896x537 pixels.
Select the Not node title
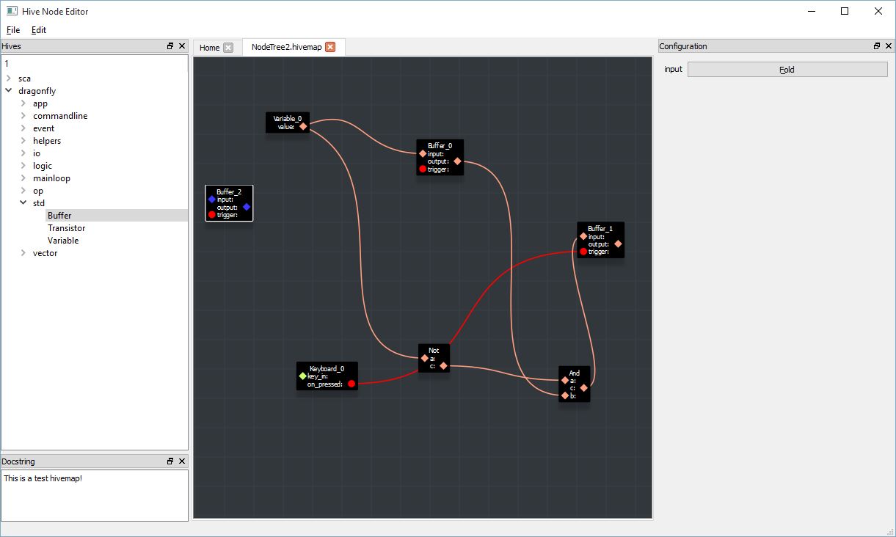pos(434,351)
